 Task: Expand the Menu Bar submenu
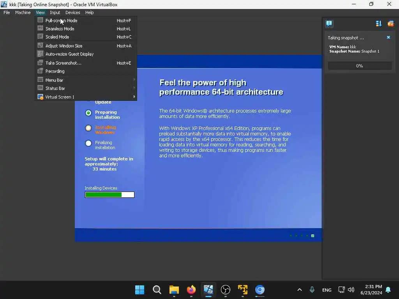click(x=86, y=80)
